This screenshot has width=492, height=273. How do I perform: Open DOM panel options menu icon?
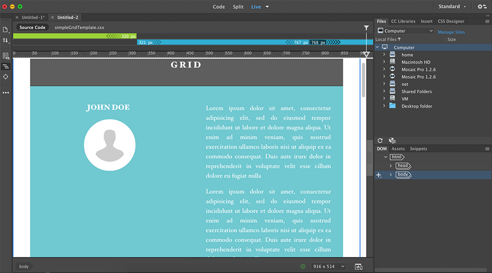tap(487, 149)
